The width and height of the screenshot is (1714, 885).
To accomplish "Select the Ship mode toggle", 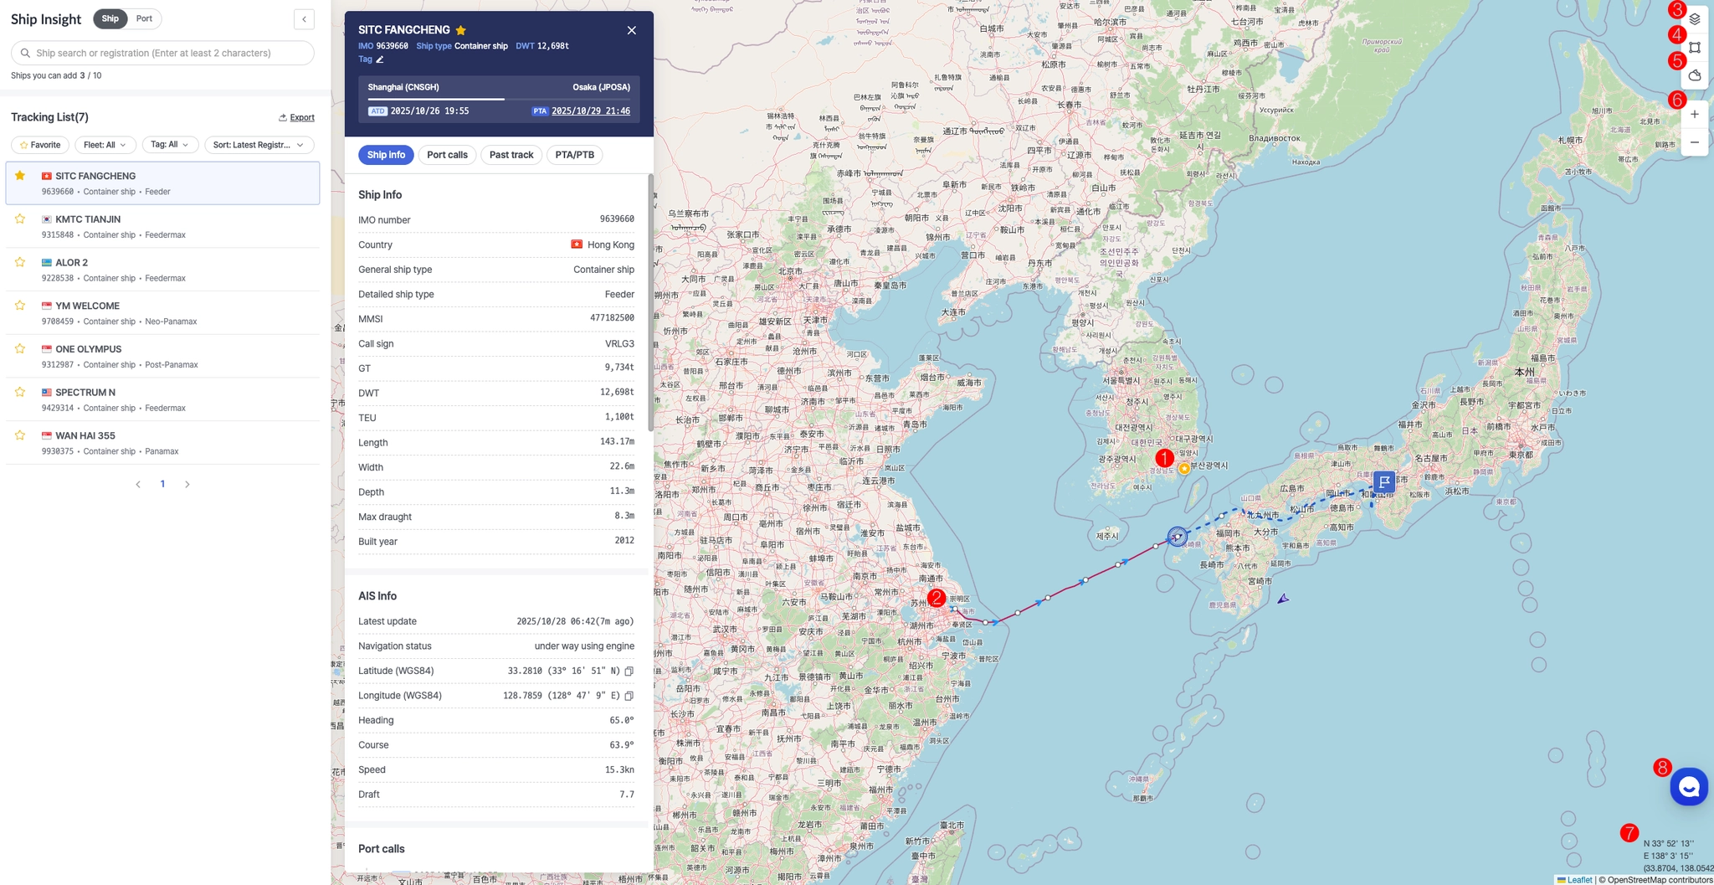I will pos(110,18).
